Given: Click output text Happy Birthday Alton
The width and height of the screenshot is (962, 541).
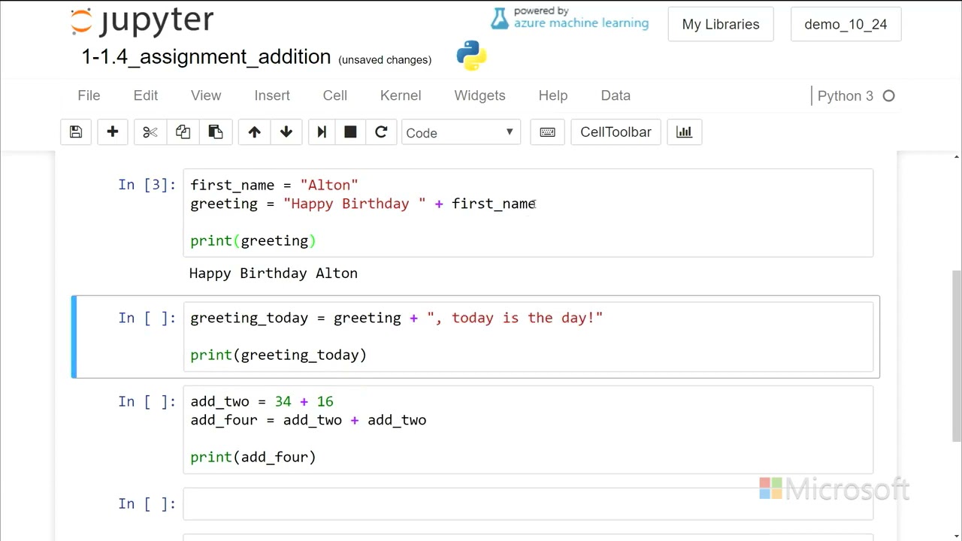Looking at the screenshot, I should tap(274, 274).
